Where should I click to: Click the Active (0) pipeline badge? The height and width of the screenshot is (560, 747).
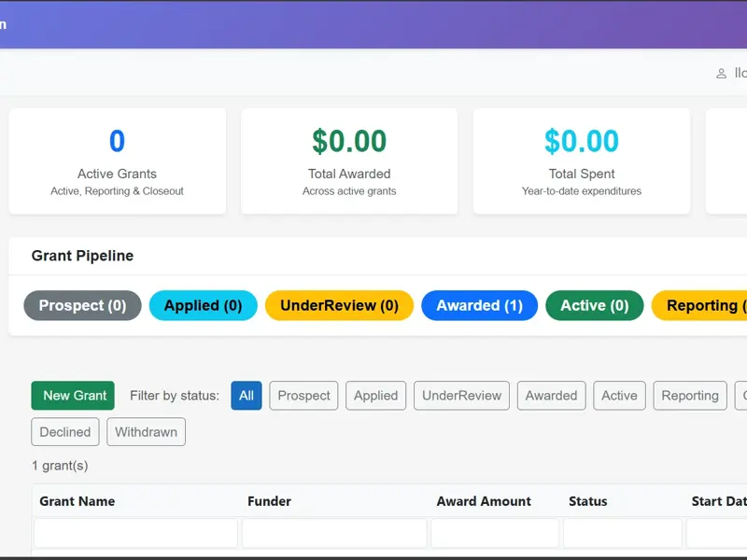coord(595,305)
